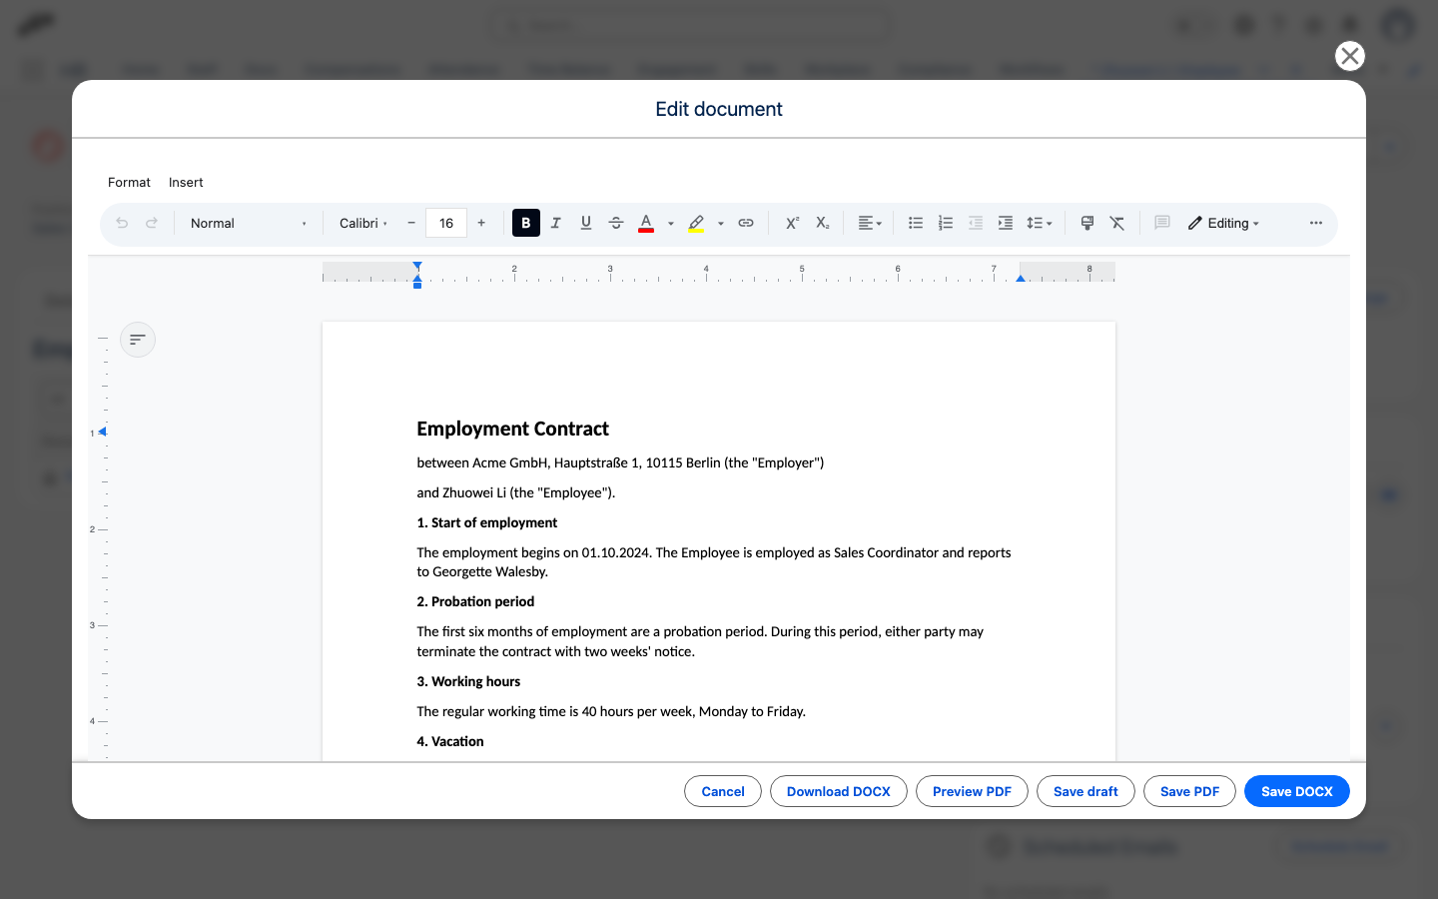1438x899 pixels.
Task: Add a comment
Action: coord(1162,223)
